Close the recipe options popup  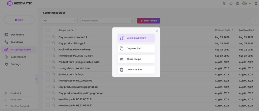coord(157,31)
